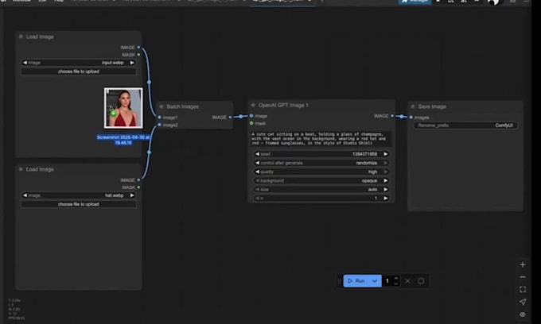
Task: Click the Batch Images IMAGE output port
Action: pyautogui.click(x=230, y=118)
